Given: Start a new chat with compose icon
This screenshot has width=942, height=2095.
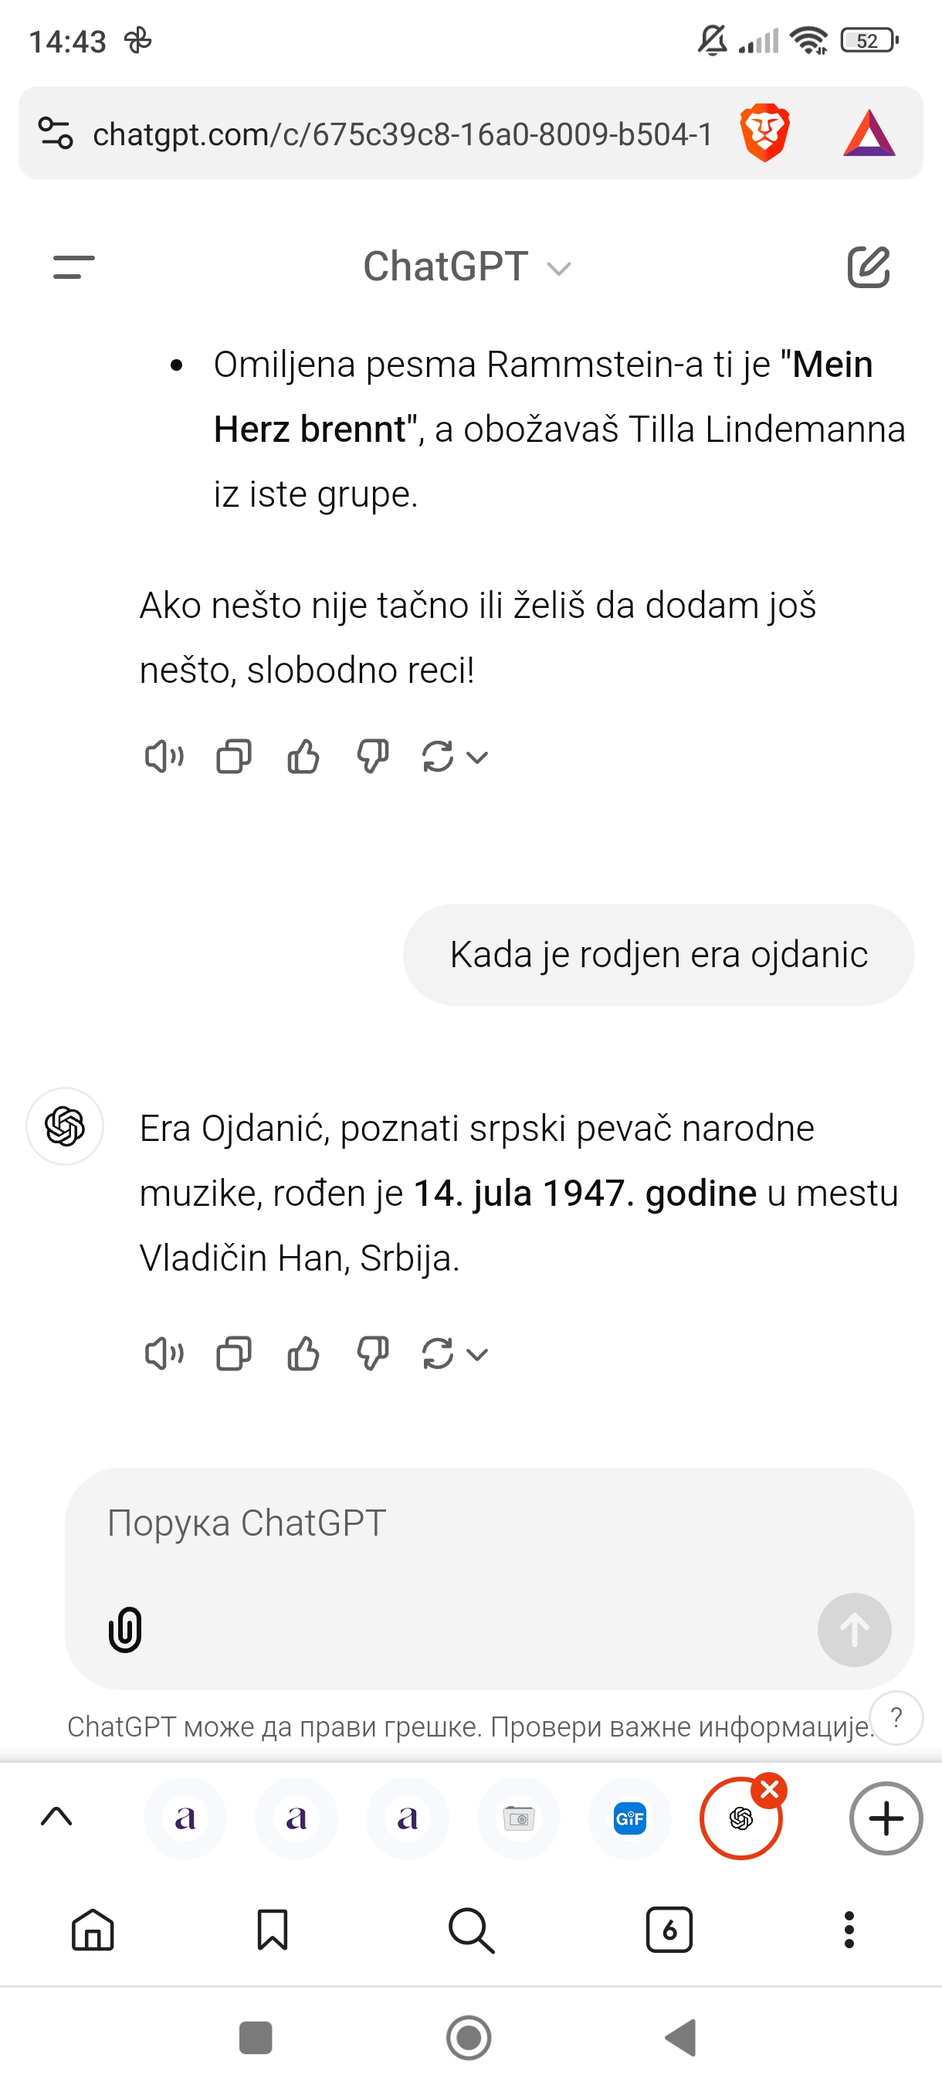Looking at the screenshot, I should point(868,267).
